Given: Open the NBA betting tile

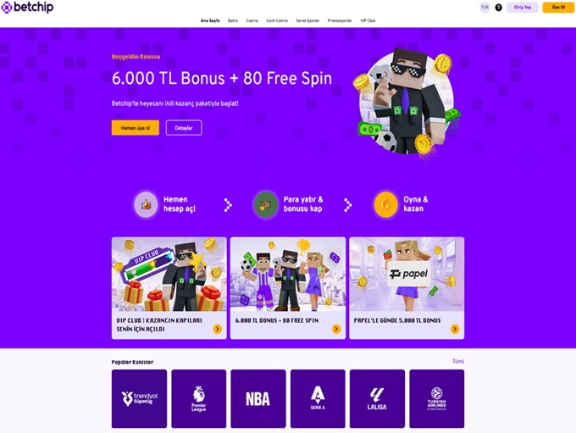Looking at the screenshot, I should tap(258, 399).
